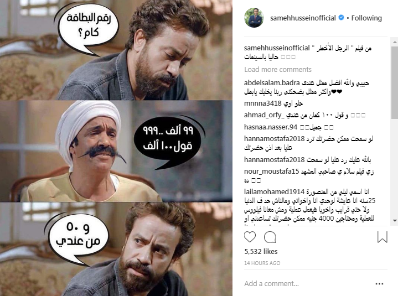Image resolution: width=398 pixels, height=296 pixels.
Task: View the 5,532 likes list
Action: tap(261, 252)
